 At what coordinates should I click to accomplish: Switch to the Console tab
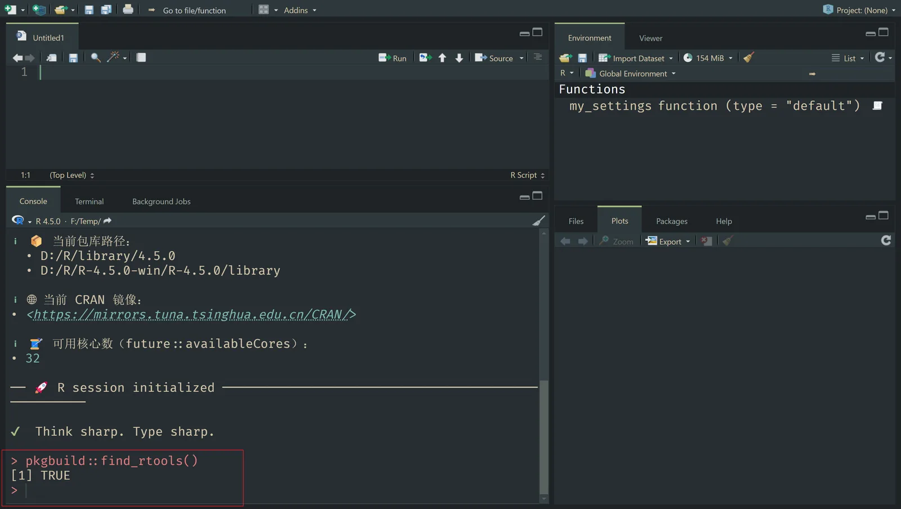click(x=33, y=201)
